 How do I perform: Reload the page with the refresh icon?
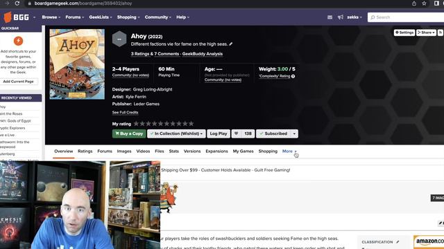click(17, 3)
